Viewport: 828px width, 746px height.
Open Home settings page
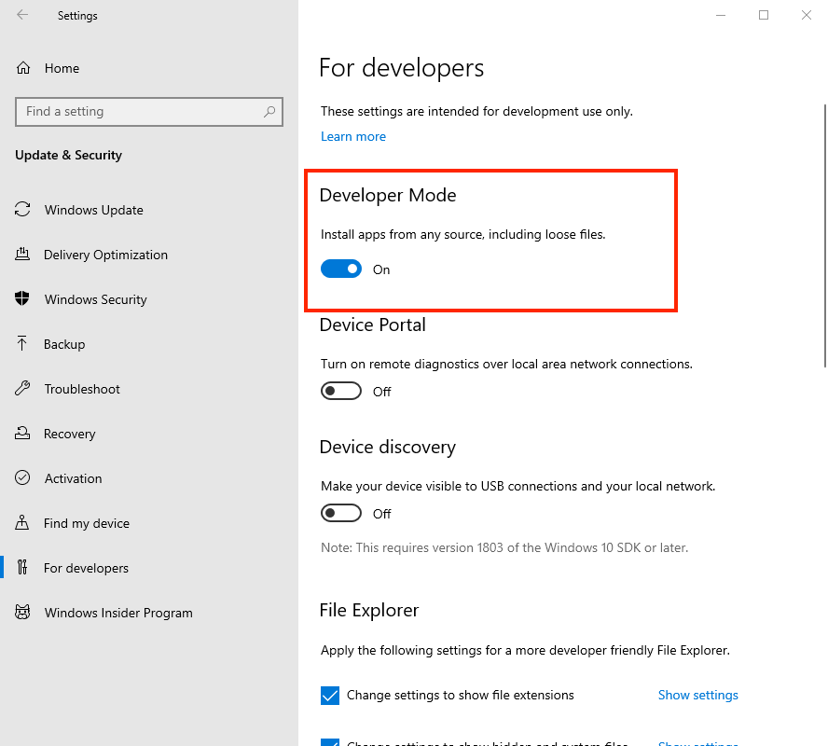62,68
